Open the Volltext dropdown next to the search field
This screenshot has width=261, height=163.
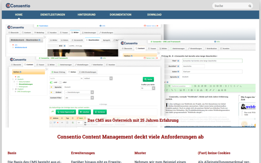click(98, 78)
